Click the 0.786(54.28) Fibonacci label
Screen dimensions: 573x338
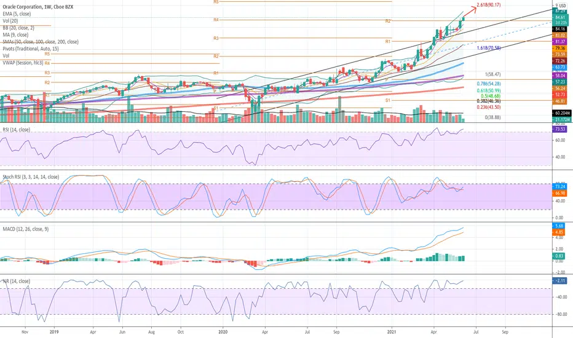point(489,84)
